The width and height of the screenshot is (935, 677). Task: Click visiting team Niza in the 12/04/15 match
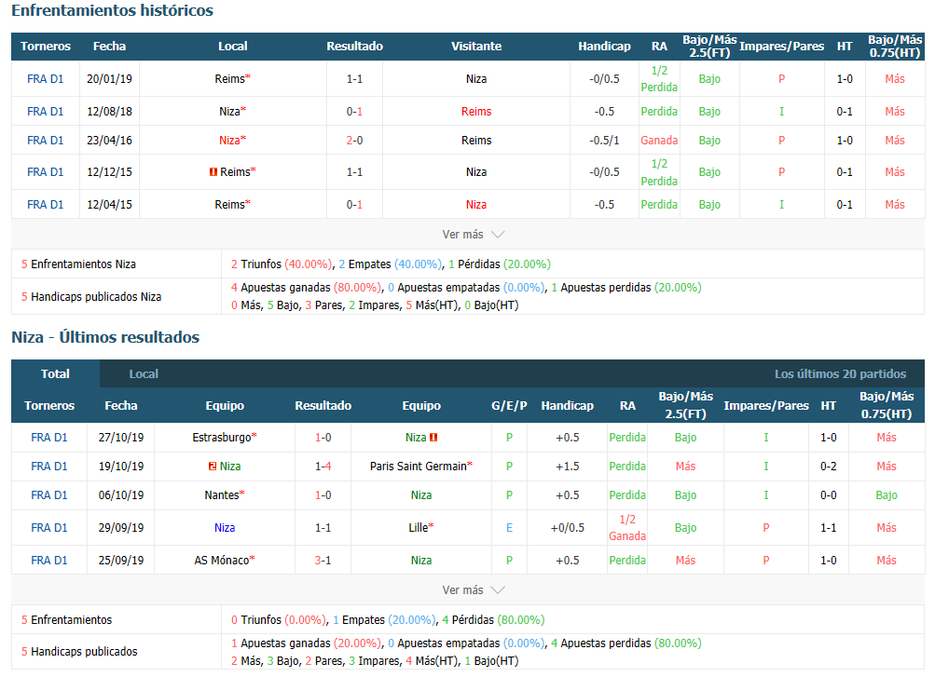476,205
